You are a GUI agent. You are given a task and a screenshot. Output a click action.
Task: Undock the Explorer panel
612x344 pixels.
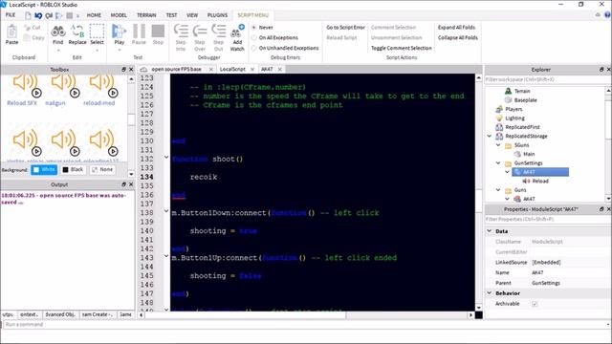[601, 70]
